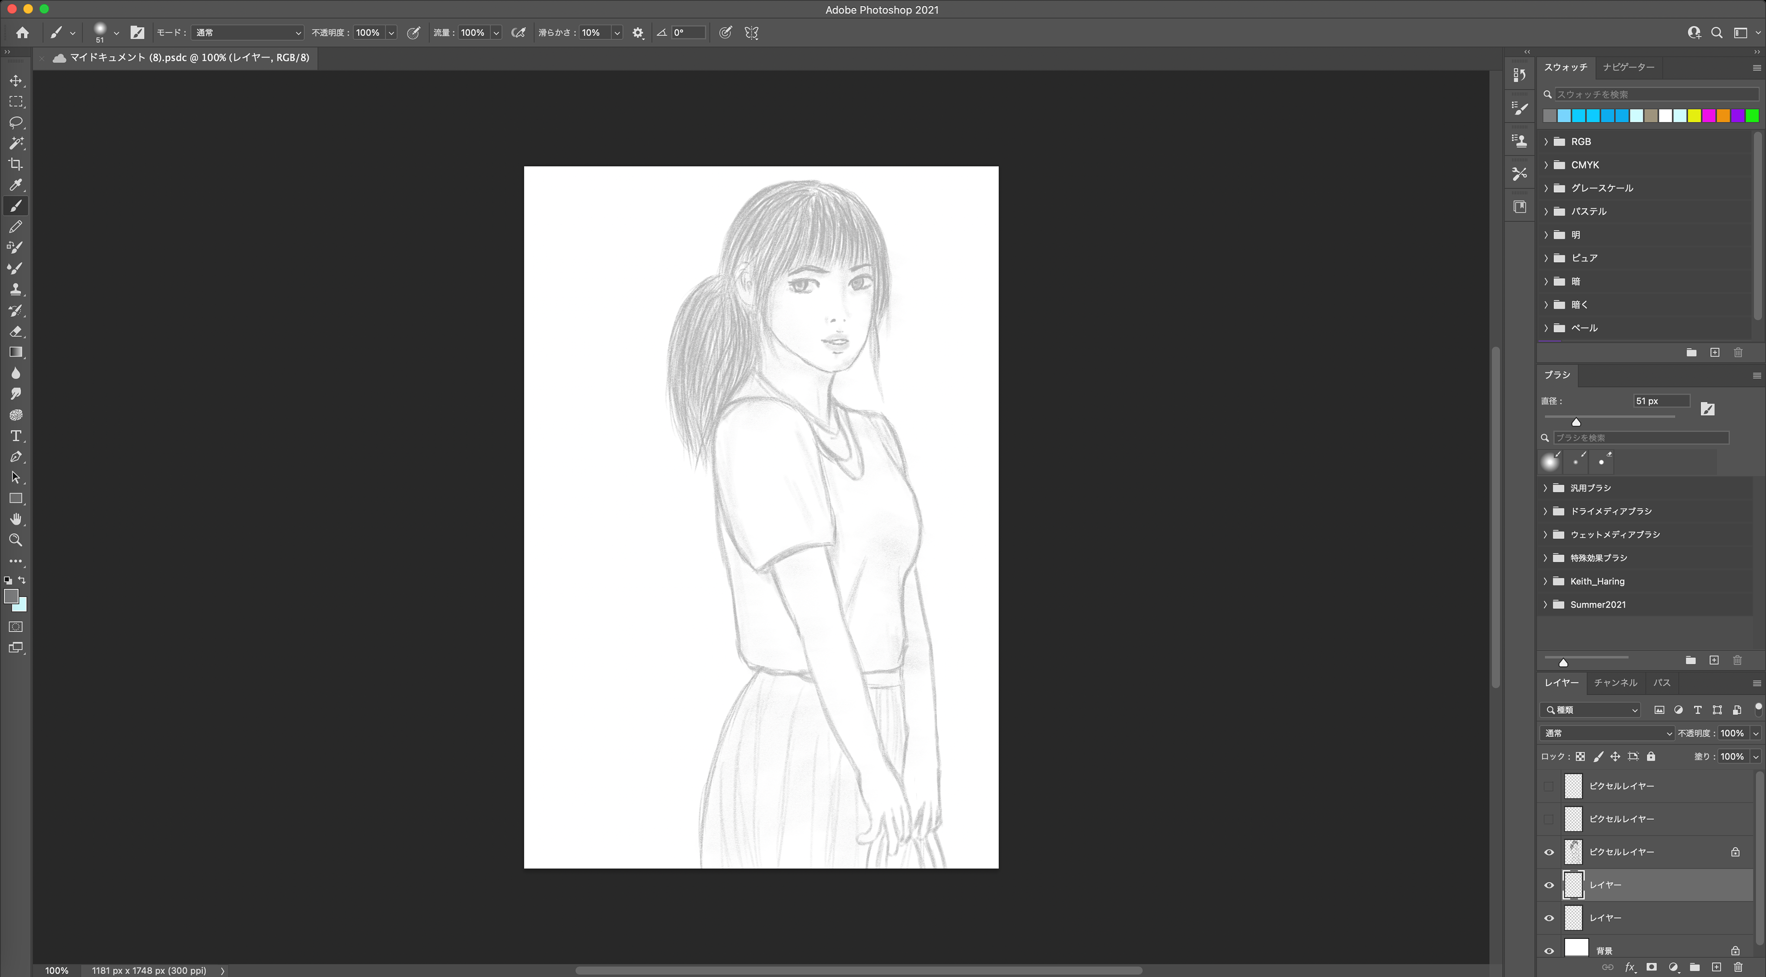
Task: Open brush settings gear in options bar
Action: point(637,33)
